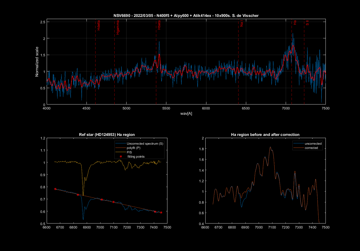Select the 'Ref star (HD124953) Ha region' title
The width and height of the screenshot is (360, 251).
[x=107, y=135]
